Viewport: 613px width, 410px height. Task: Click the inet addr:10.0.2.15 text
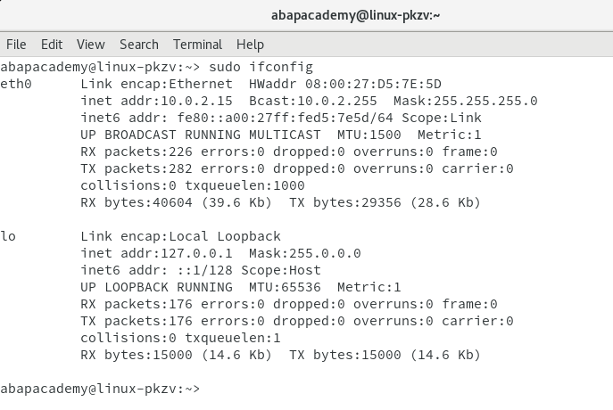(x=156, y=101)
